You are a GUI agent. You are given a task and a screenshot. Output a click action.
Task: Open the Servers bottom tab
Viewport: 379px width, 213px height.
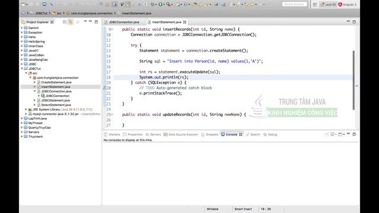point(153,134)
